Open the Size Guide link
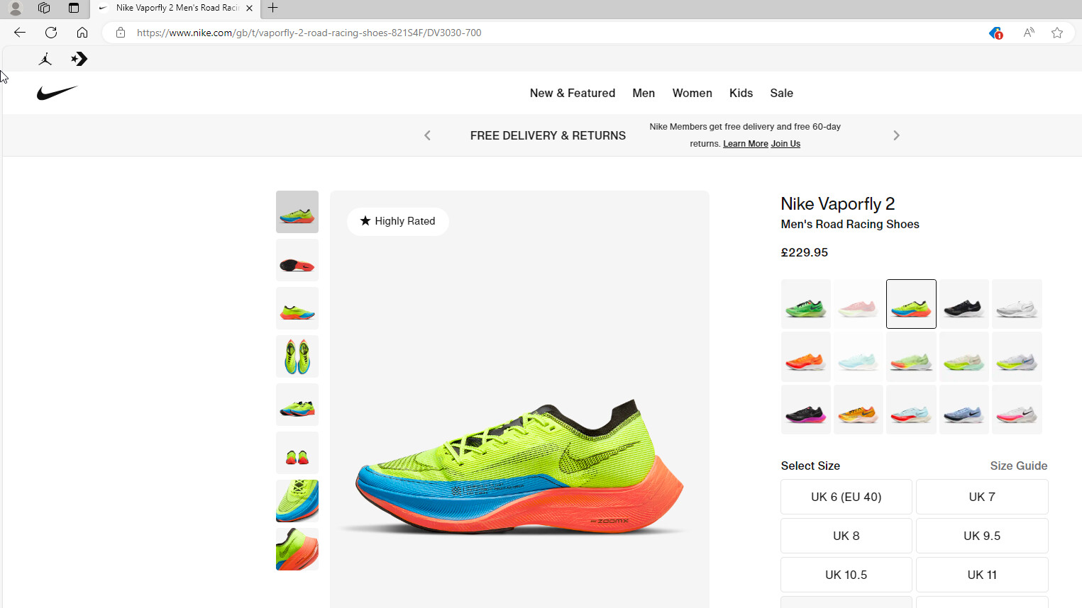The height and width of the screenshot is (608, 1082). coord(1019,466)
